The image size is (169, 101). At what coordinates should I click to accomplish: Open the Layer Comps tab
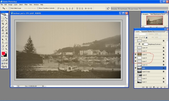[x=134, y=9]
